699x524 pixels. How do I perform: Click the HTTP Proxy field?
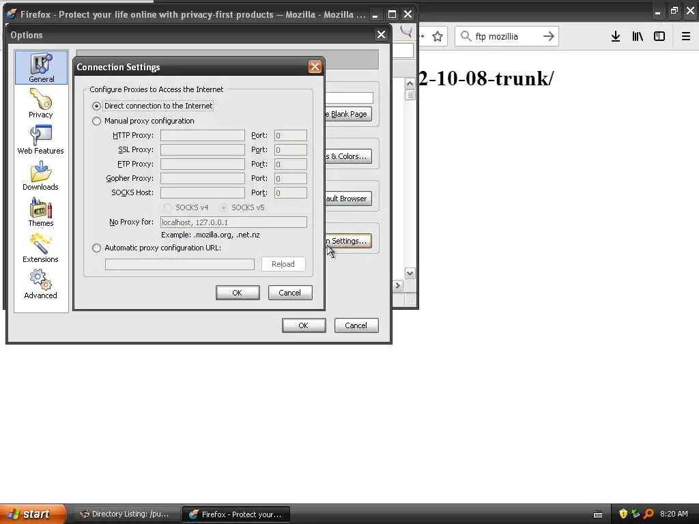coord(202,136)
